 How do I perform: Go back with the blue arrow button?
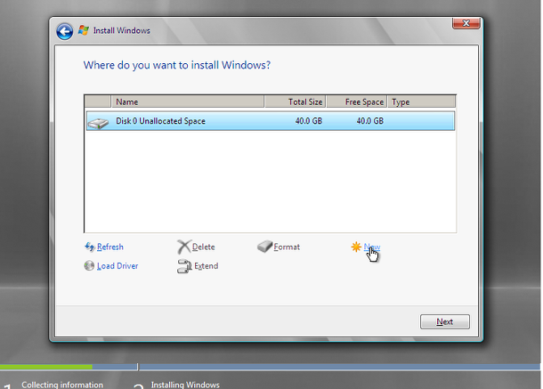point(64,31)
